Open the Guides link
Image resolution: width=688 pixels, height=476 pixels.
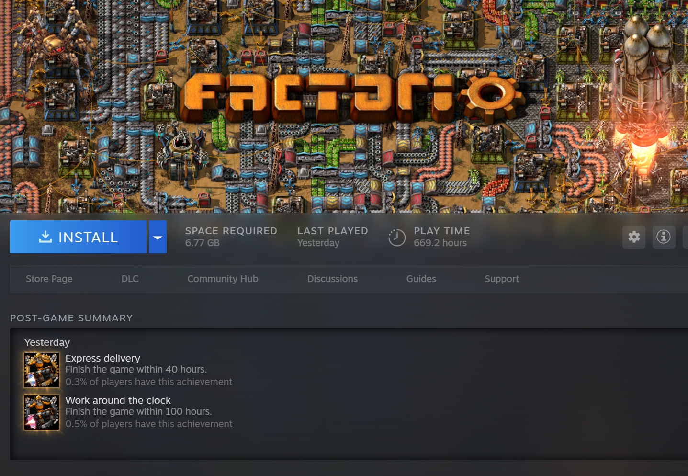421,279
